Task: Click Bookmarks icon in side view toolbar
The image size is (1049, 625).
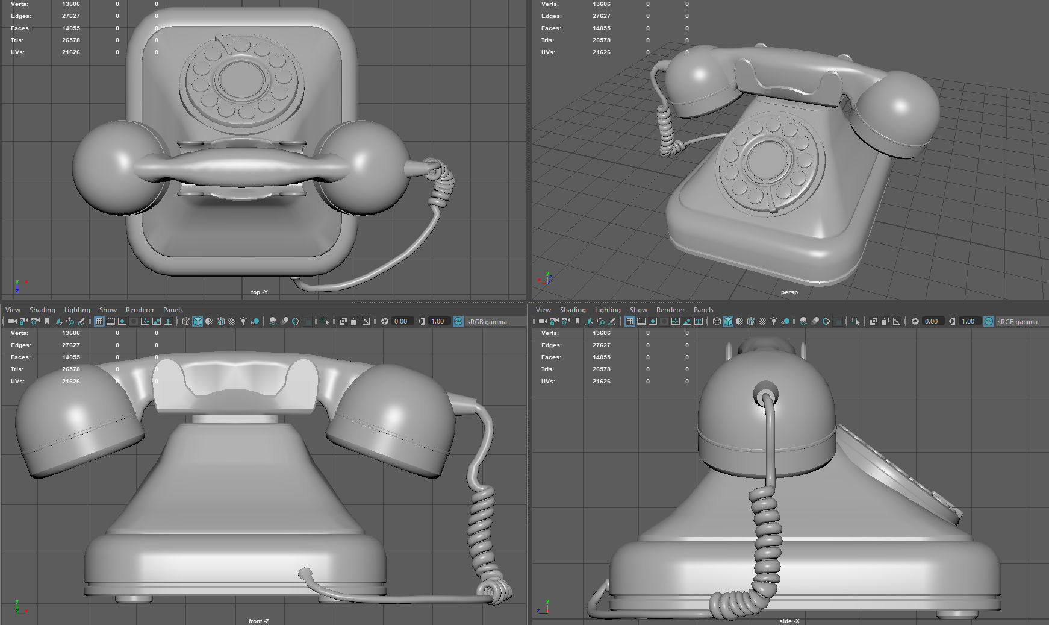Action: click(x=577, y=321)
